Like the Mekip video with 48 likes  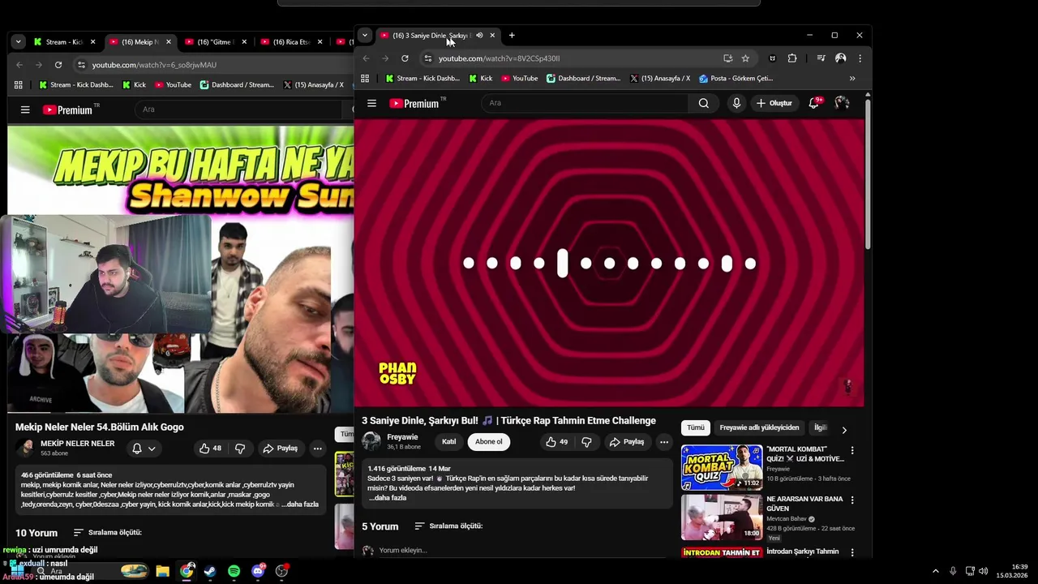[209, 449]
